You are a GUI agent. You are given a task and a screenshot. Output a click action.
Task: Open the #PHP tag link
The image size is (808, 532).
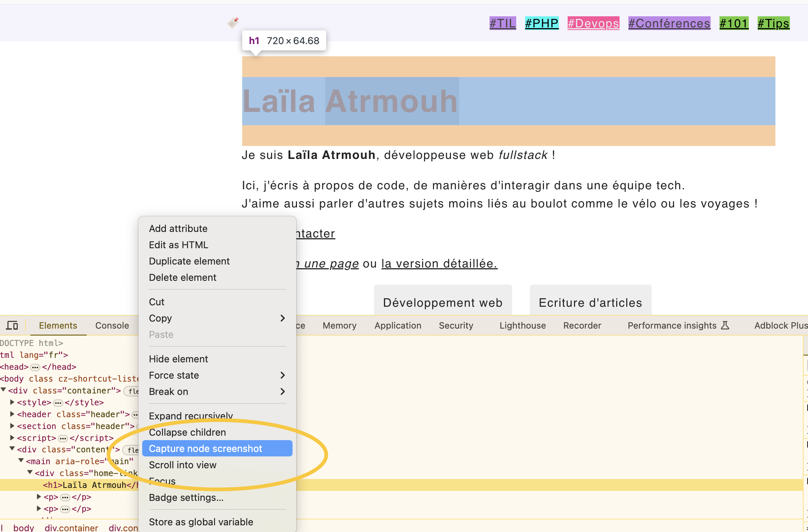(x=542, y=23)
